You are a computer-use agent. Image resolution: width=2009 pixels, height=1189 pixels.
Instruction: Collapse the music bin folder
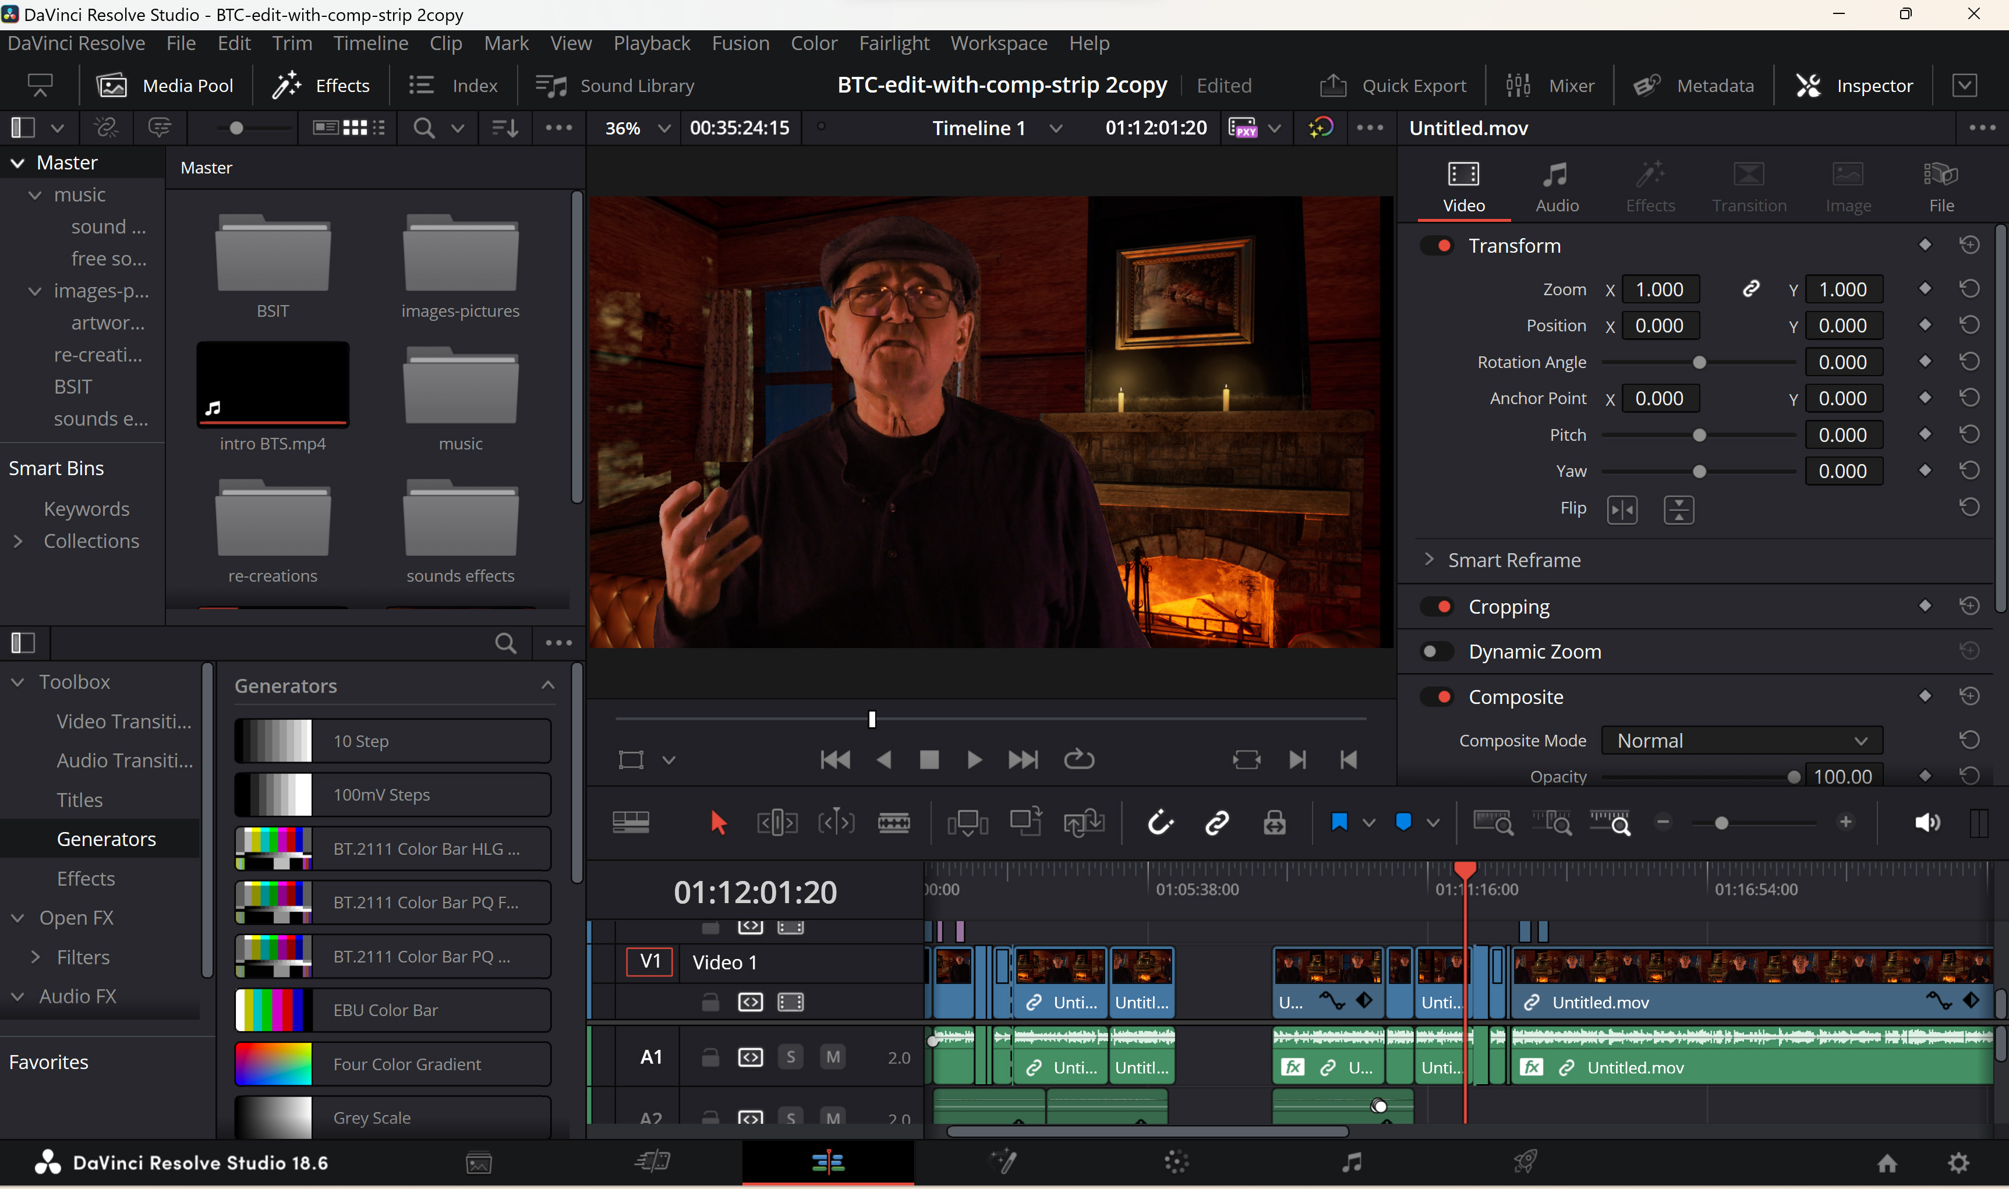tap(36, 194)
